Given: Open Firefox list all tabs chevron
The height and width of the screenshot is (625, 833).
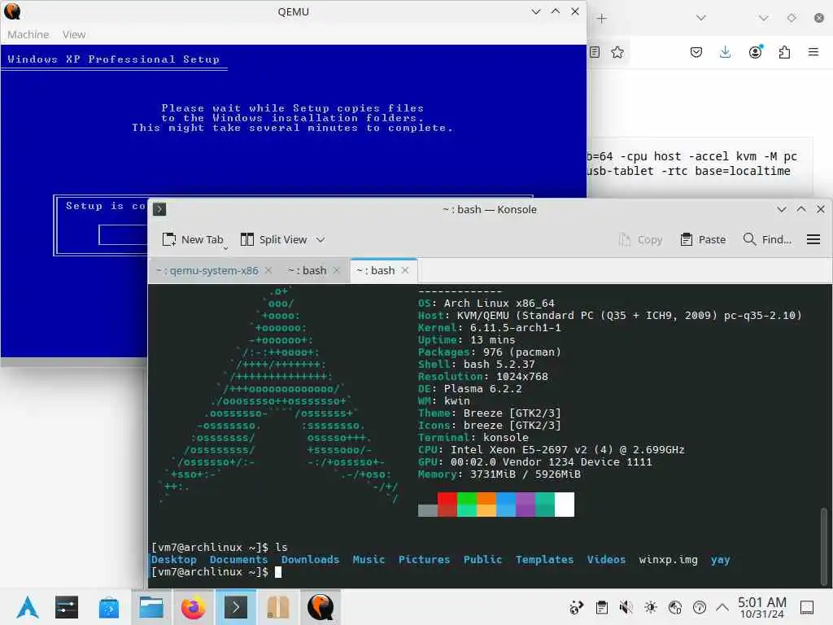Looking at the screenshot, I should 701,18.
